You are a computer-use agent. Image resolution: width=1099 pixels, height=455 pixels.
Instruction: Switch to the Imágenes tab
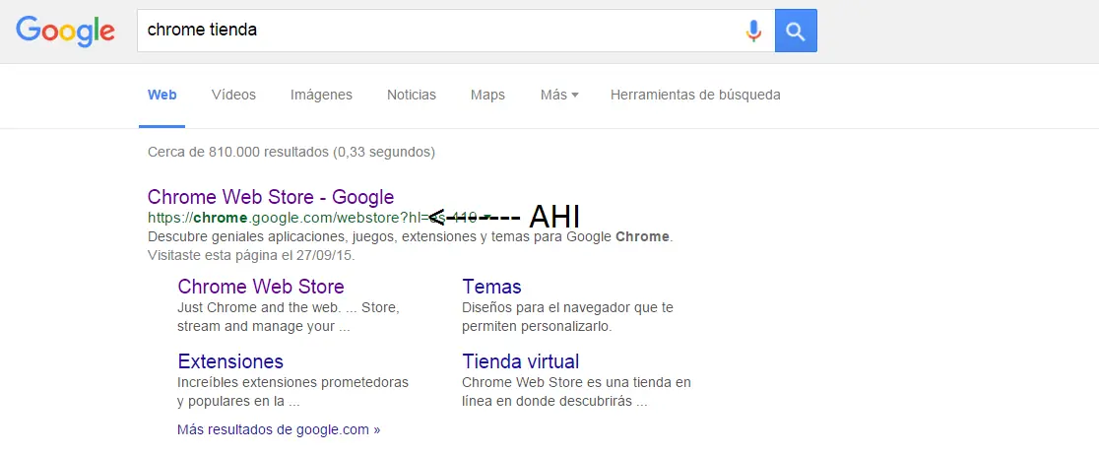[321, 95]
